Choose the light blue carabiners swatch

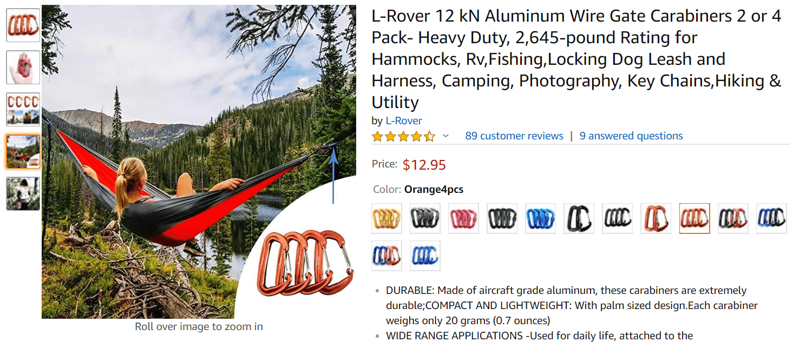click(540, 218)
